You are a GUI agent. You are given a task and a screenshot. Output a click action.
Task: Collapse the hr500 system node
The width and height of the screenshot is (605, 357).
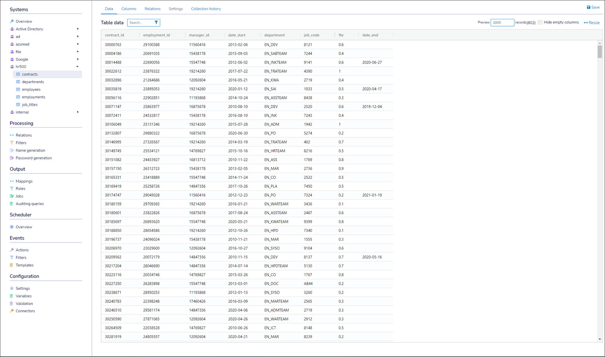78,67
